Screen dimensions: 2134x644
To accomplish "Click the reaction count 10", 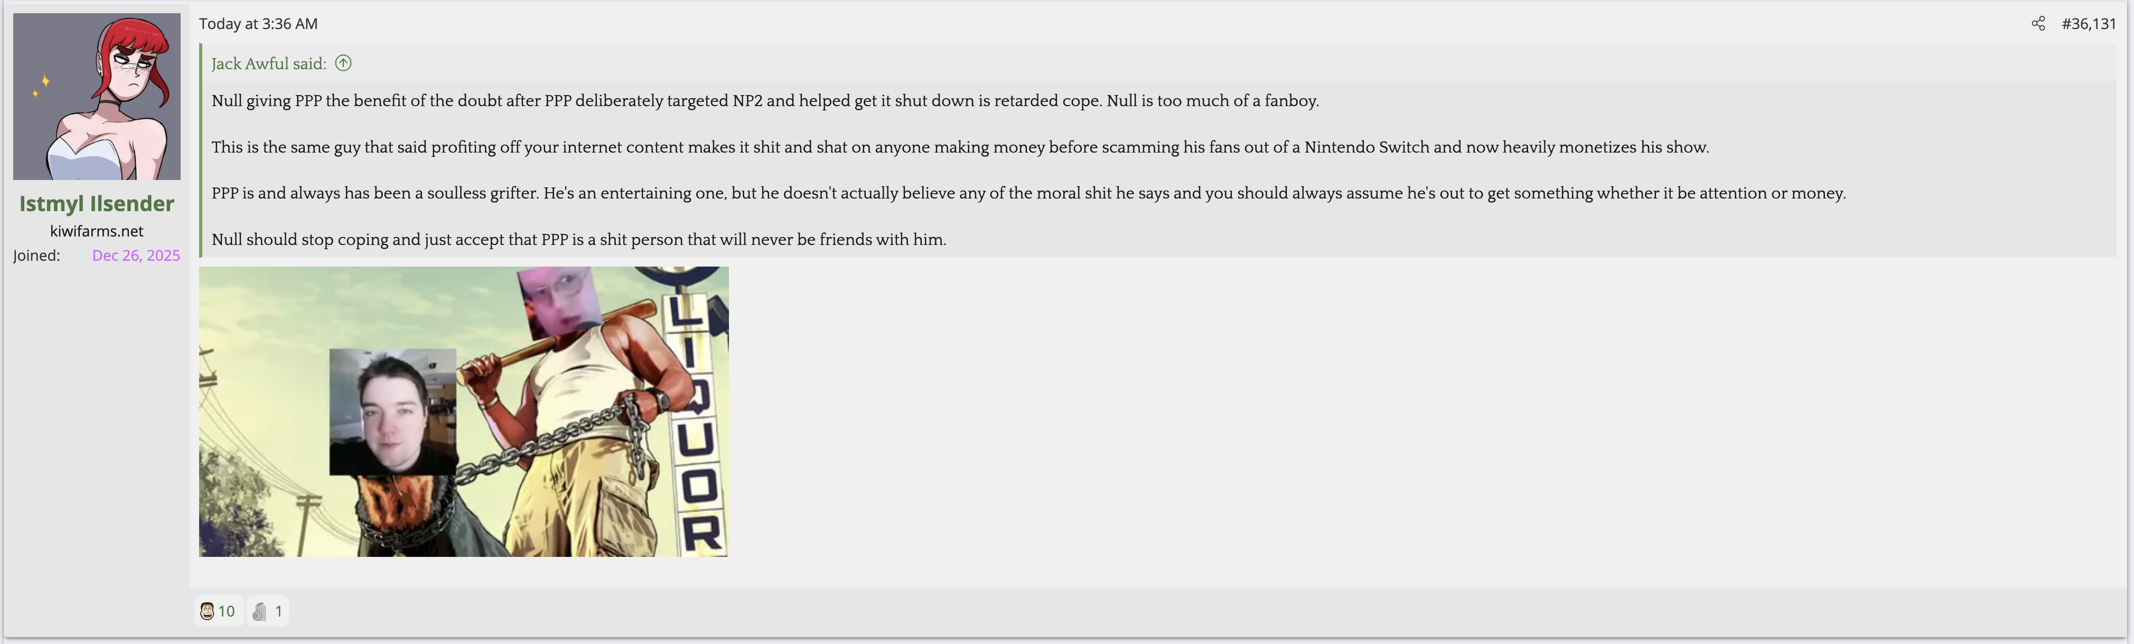I will tap(227, 612).
